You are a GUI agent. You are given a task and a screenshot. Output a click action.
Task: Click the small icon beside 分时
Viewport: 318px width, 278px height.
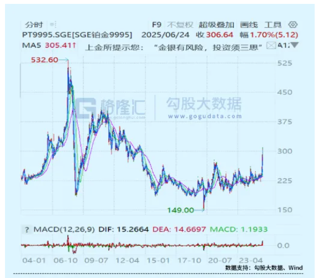point(53,25)
